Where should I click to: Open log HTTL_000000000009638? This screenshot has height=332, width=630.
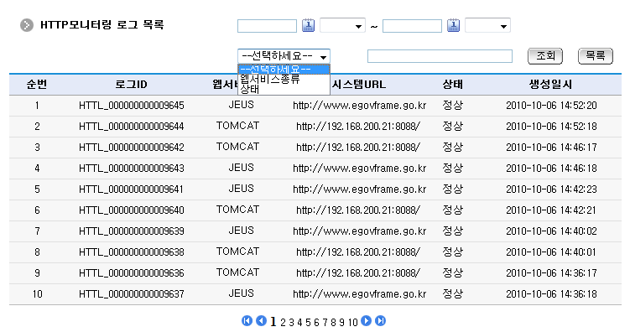point(132,252)
